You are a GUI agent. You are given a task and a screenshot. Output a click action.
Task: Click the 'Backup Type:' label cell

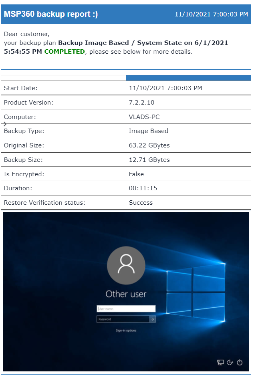(x=63, y=131)
